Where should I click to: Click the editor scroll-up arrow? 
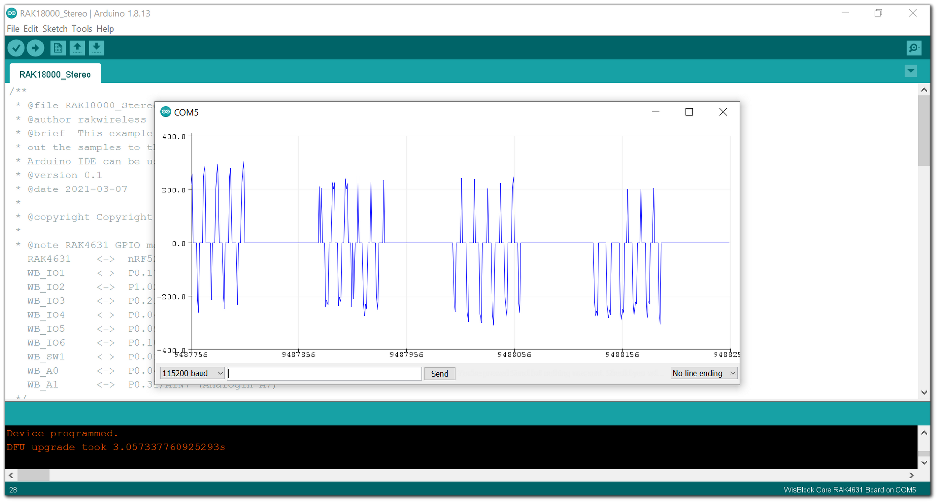click(924, 90)
